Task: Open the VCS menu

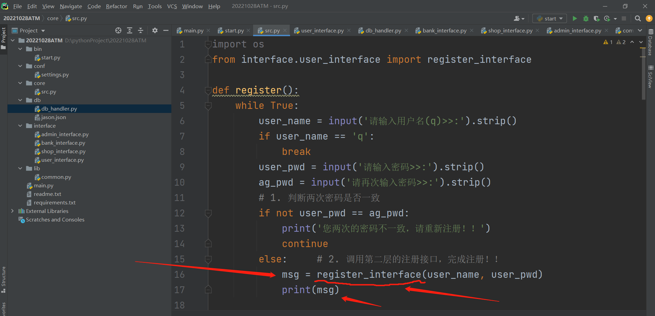Action: 172,6
